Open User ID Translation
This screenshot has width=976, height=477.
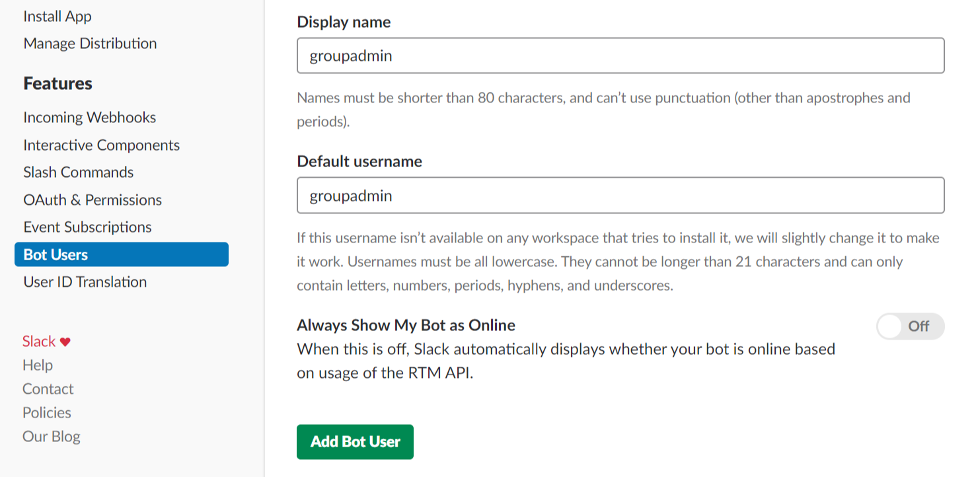click(x=85, y=282)
